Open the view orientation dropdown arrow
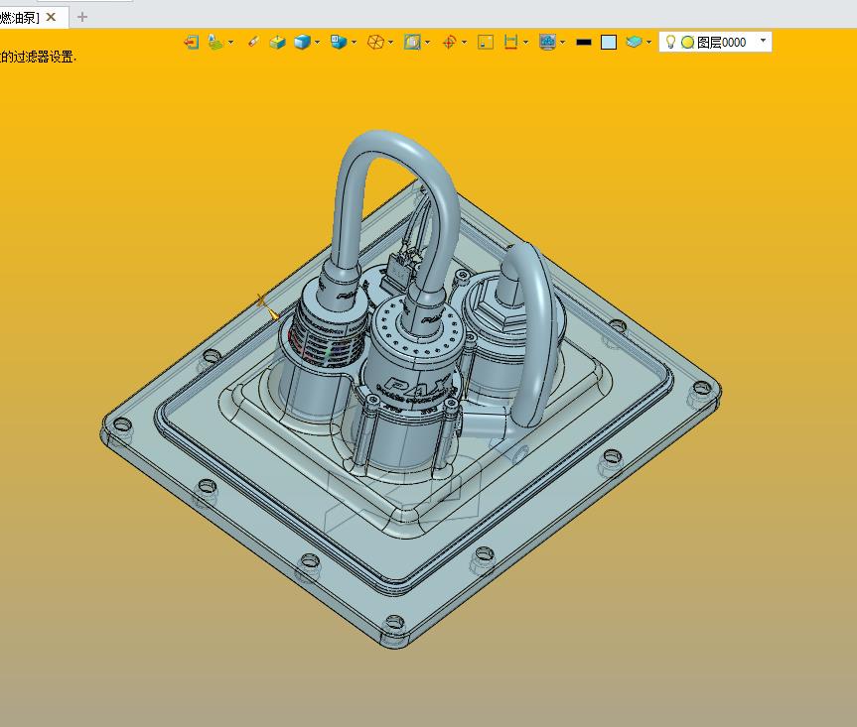Image resolution: width=857 pixels, height=727 pixels. (355, 42)
